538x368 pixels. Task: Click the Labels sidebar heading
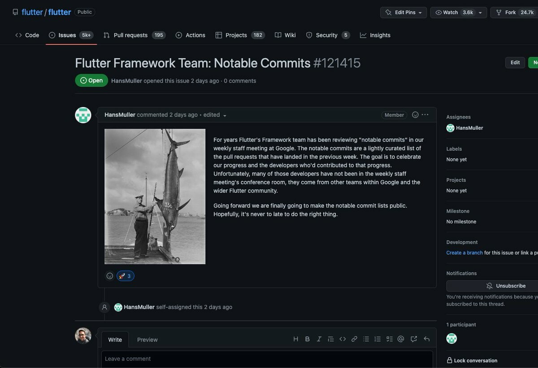(x=454, y=149)
